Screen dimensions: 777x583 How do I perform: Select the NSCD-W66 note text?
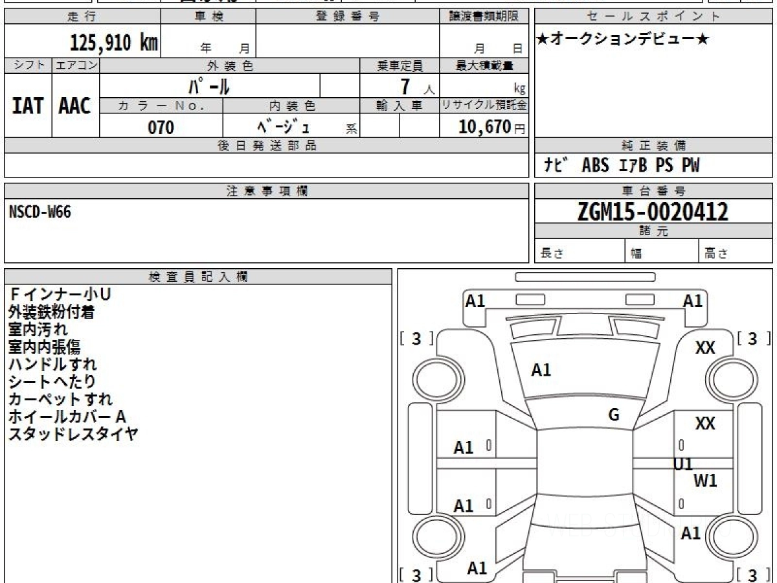click(x=40, y=211)
